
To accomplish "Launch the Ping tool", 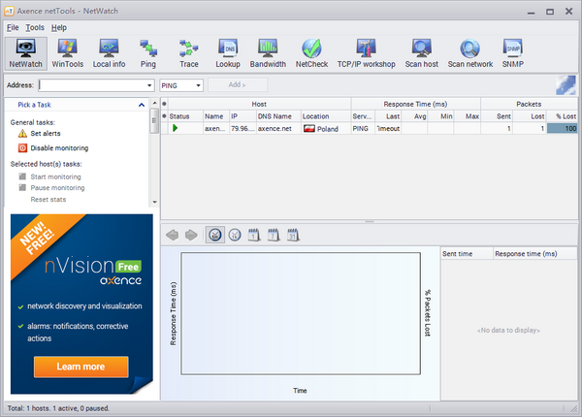I will (x=147, y=53).
